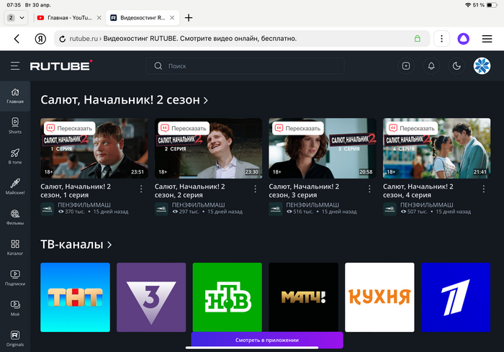Open the Shorts section in sidebar
This screenshot has height=352, width=504.
point(15,126)
